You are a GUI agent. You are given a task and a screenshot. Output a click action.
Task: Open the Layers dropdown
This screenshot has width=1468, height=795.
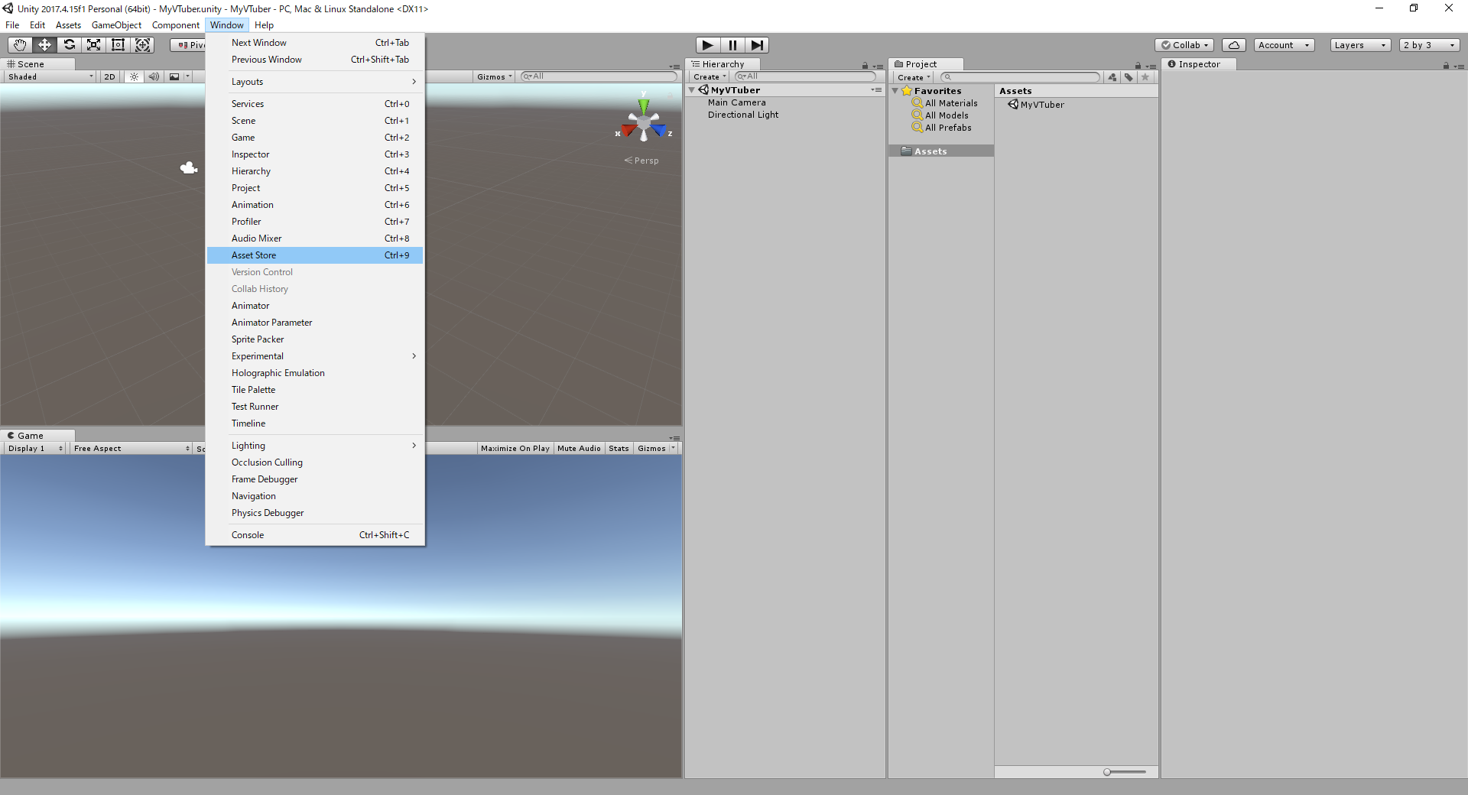point(1359,45)
